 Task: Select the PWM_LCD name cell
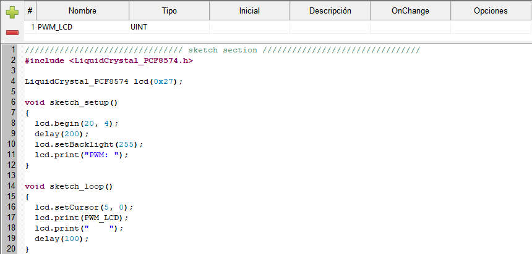click(82, 27)
